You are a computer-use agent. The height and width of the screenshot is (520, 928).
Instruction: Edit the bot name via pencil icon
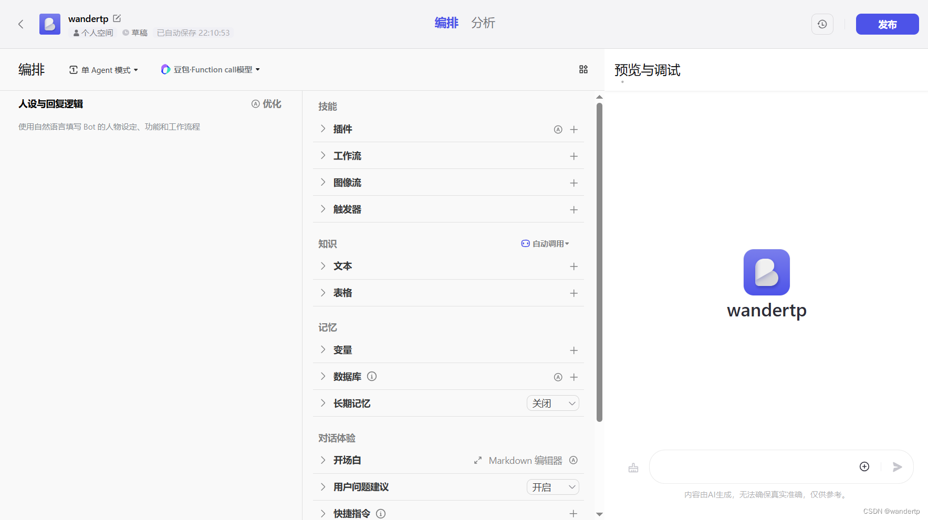pyautogui.click(x=117, y=18)
